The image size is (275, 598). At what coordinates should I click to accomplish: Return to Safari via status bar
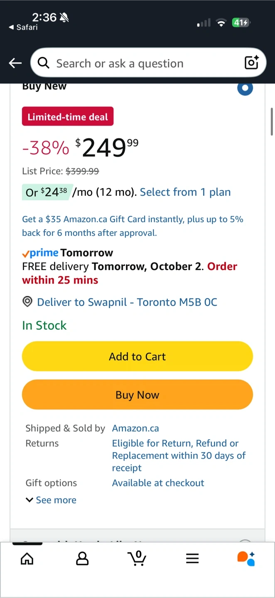[x=23, y=27]
